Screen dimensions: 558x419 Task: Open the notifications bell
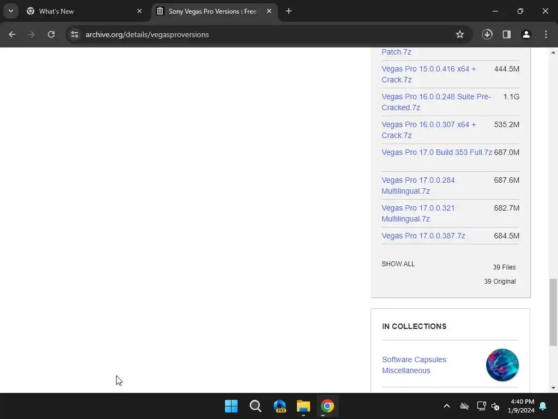[x=543, y=406]
